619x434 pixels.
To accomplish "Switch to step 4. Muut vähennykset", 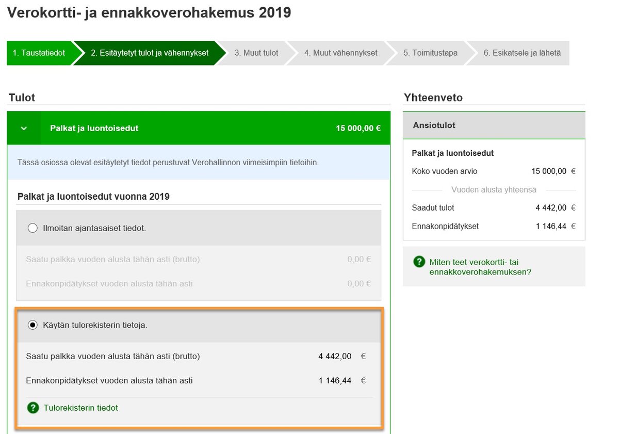I will coord(340,53).
